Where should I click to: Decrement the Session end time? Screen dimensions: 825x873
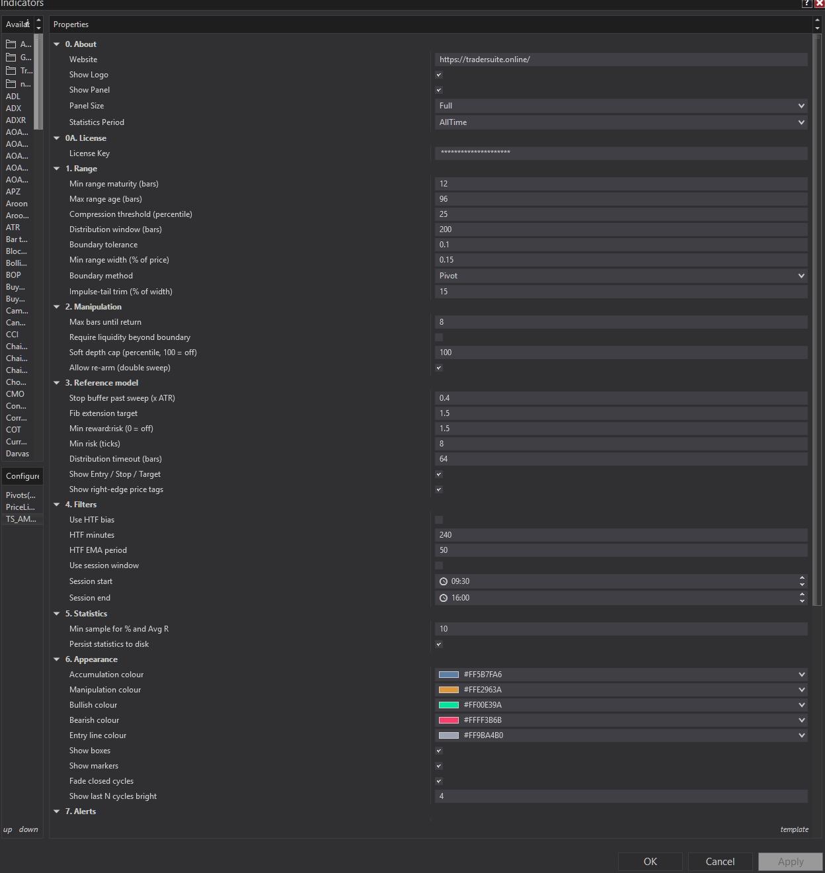[803, 601]
